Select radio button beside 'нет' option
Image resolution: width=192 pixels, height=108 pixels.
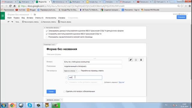point(66,77)
